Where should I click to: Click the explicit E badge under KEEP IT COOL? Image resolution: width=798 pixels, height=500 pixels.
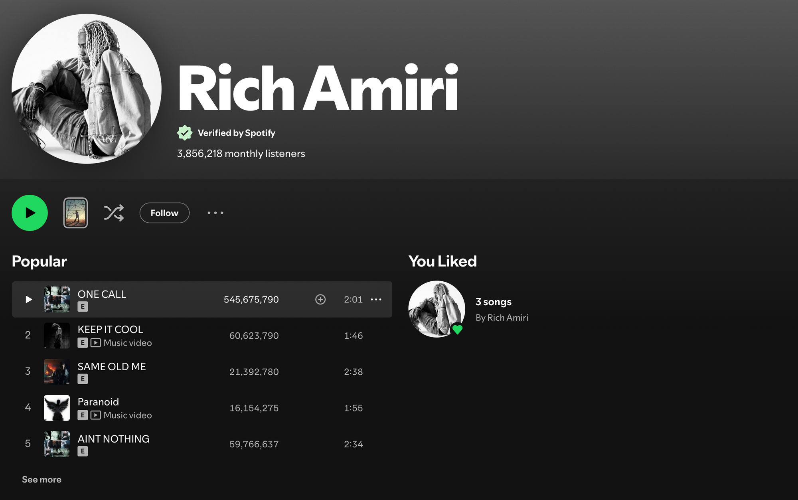83,343
